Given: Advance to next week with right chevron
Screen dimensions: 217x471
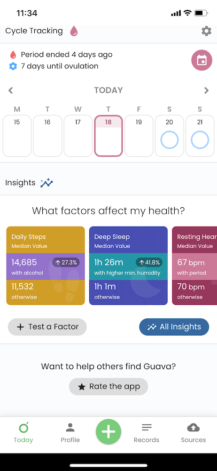Looking at the screenshot, I should coord(206,90).
